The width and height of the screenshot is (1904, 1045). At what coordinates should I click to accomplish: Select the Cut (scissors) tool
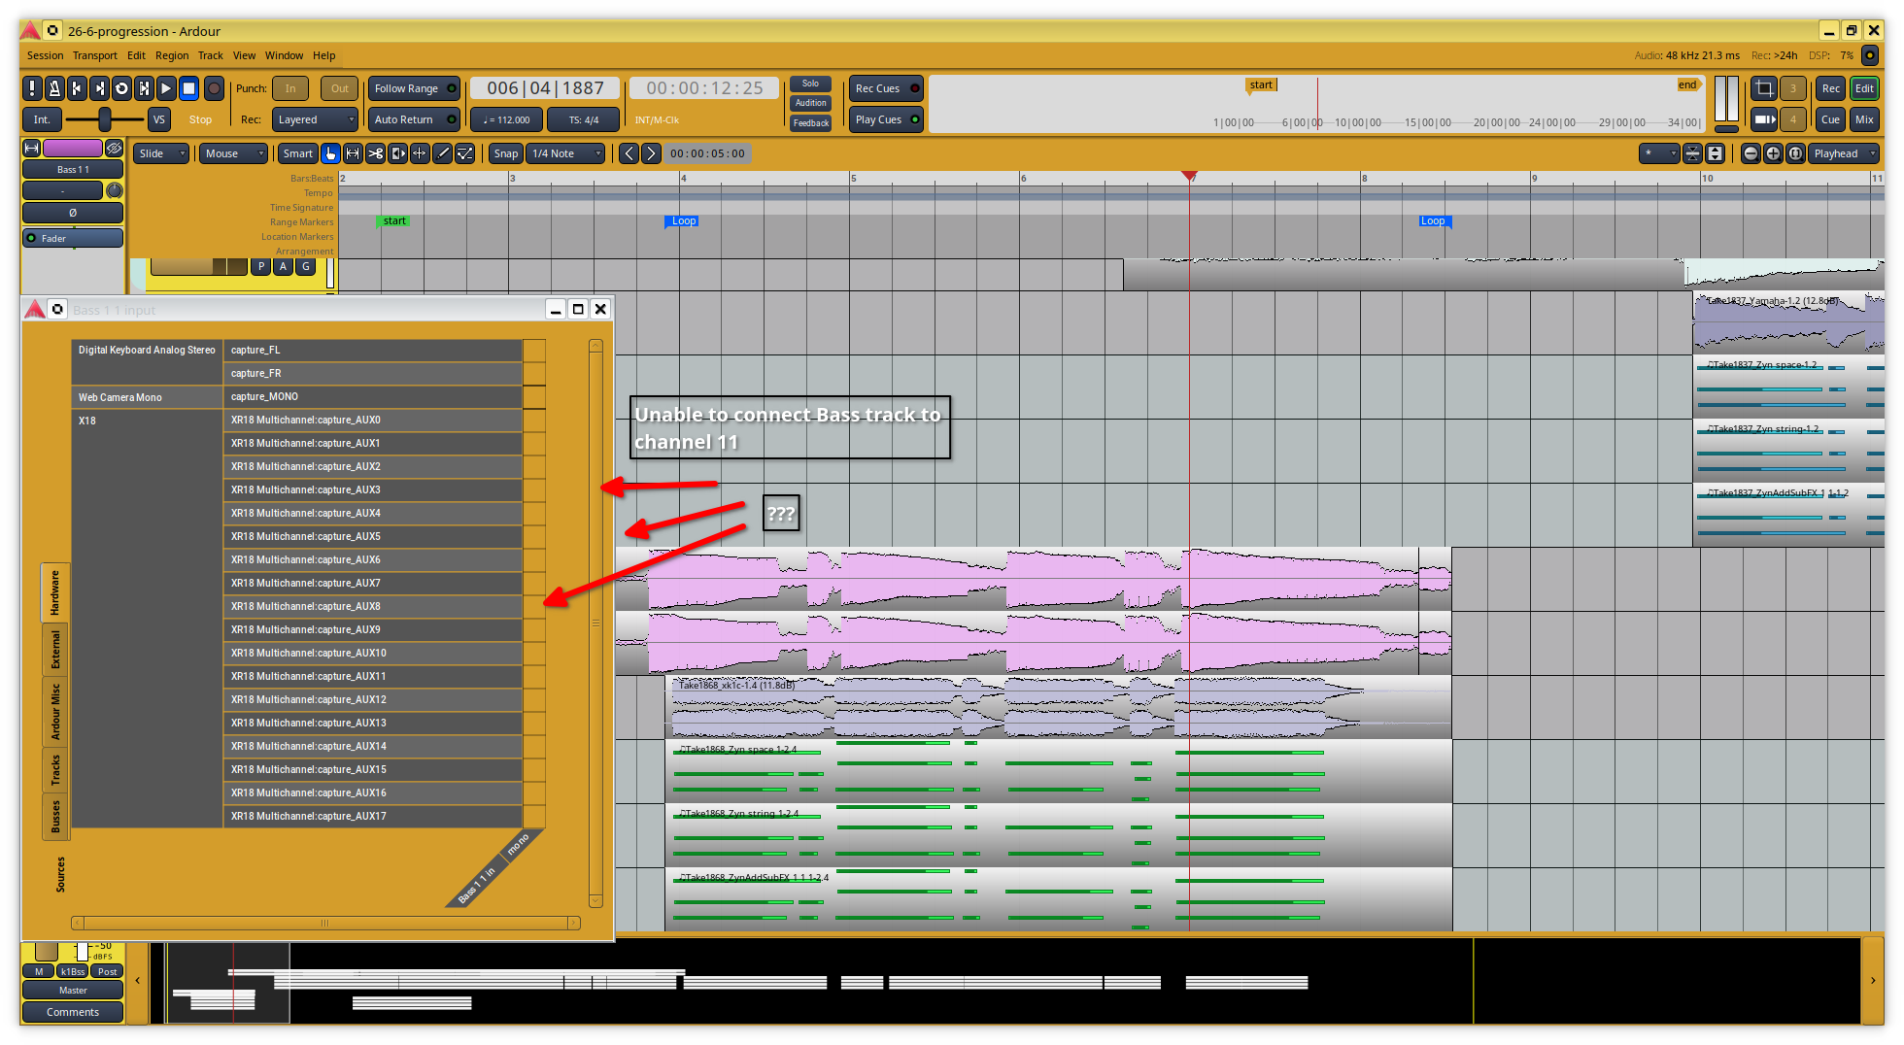point(375,153)
